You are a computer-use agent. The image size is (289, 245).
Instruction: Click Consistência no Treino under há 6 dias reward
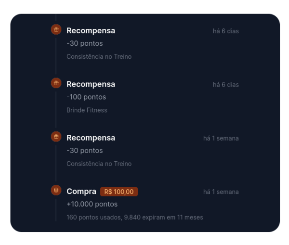[99, 56]
